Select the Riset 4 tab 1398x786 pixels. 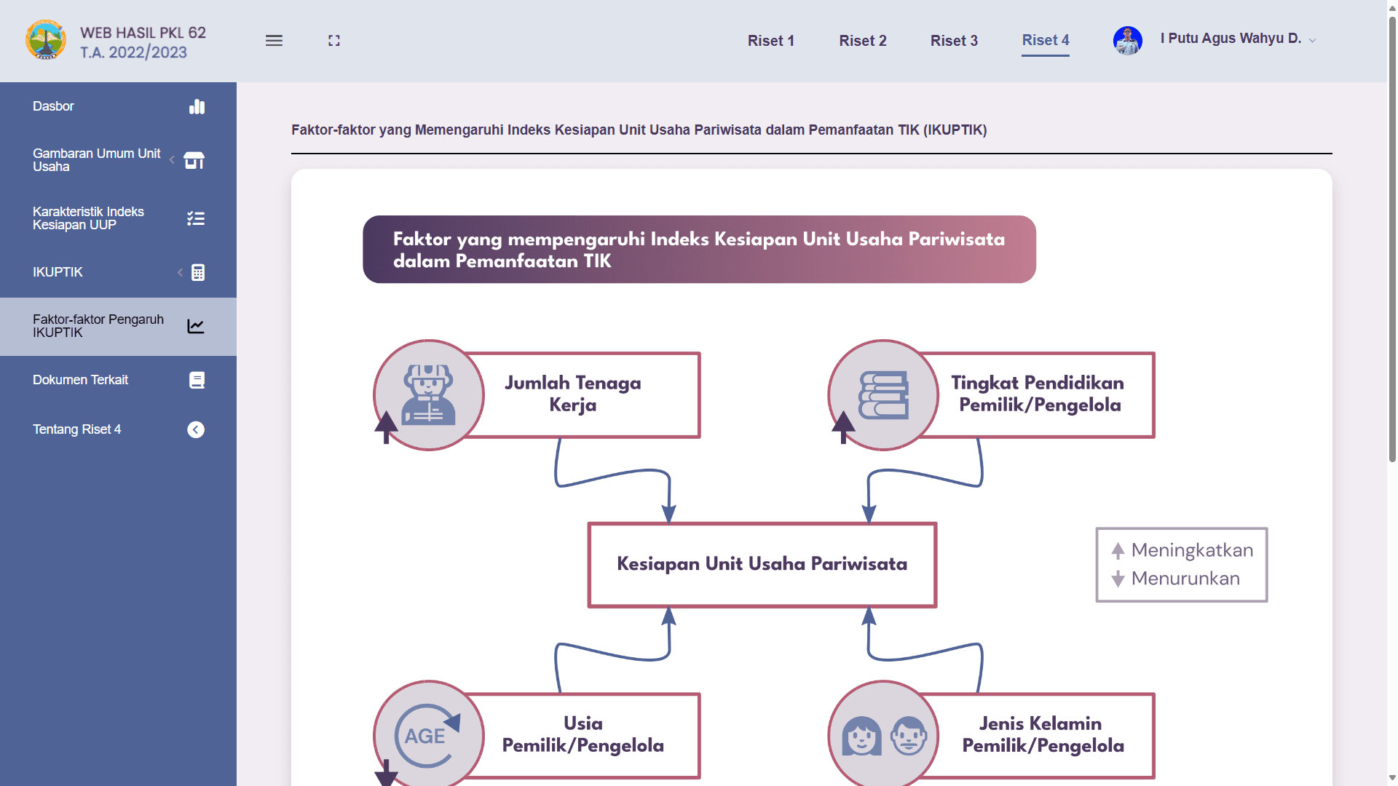(1045, 41)
